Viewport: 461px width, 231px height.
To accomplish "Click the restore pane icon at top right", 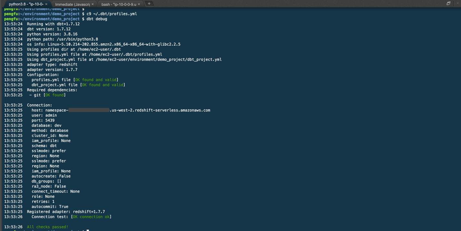I will 448,3.
